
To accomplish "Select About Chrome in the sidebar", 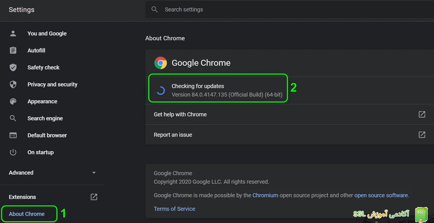I will coord(27,214).
